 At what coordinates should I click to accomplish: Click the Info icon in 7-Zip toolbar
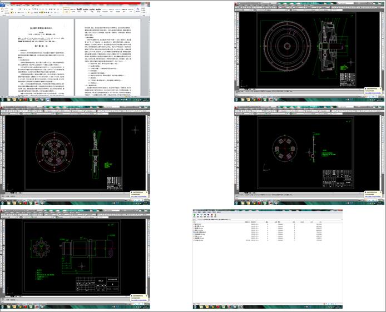(x=215, y=215)
